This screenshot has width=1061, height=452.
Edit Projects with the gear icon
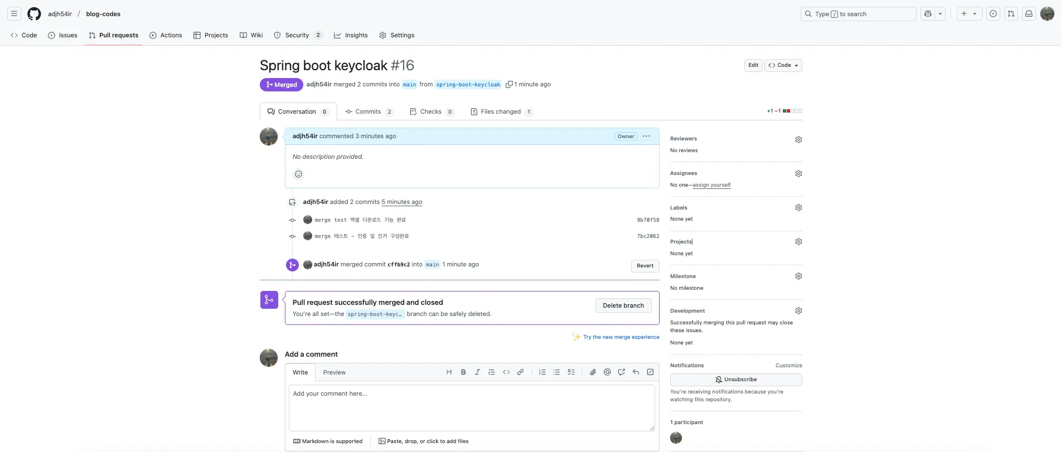coord(798,242)
